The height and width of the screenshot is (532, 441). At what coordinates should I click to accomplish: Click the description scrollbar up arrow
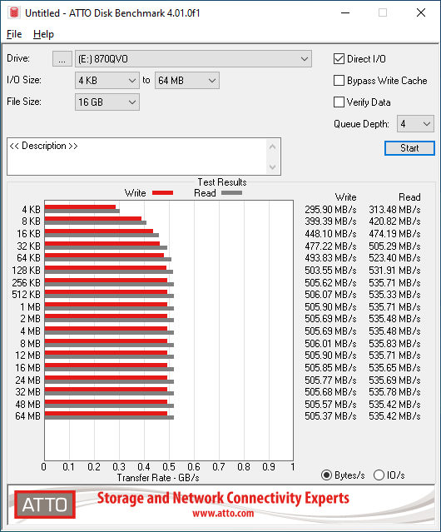click(x=273, y=147)
